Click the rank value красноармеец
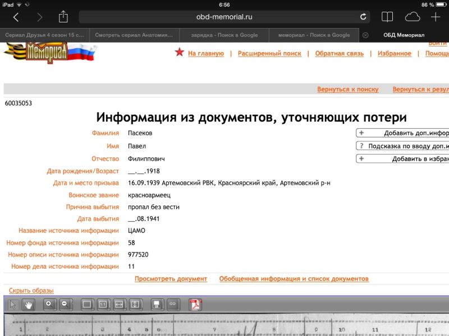 (149, 195)
